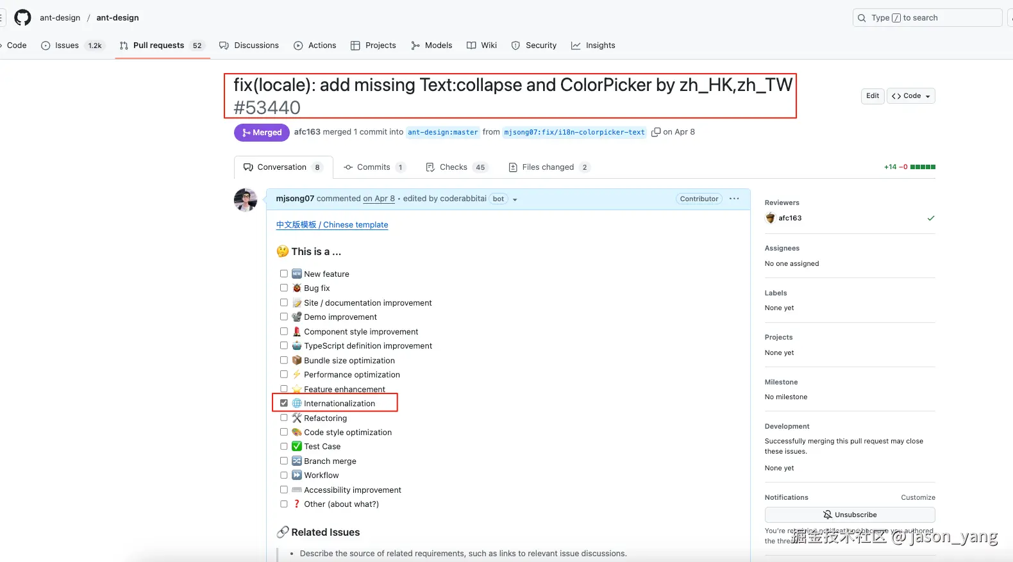This screenshot has width=1013, height=562.
Task: Check the Refactoring checkbox
Action: coord(284,418)
